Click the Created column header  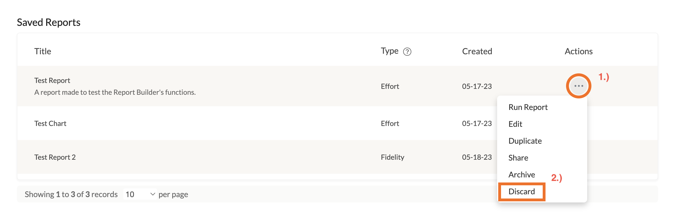(x=477, y=51)
